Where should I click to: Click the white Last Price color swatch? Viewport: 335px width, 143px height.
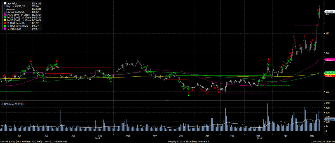coord(5,3)
